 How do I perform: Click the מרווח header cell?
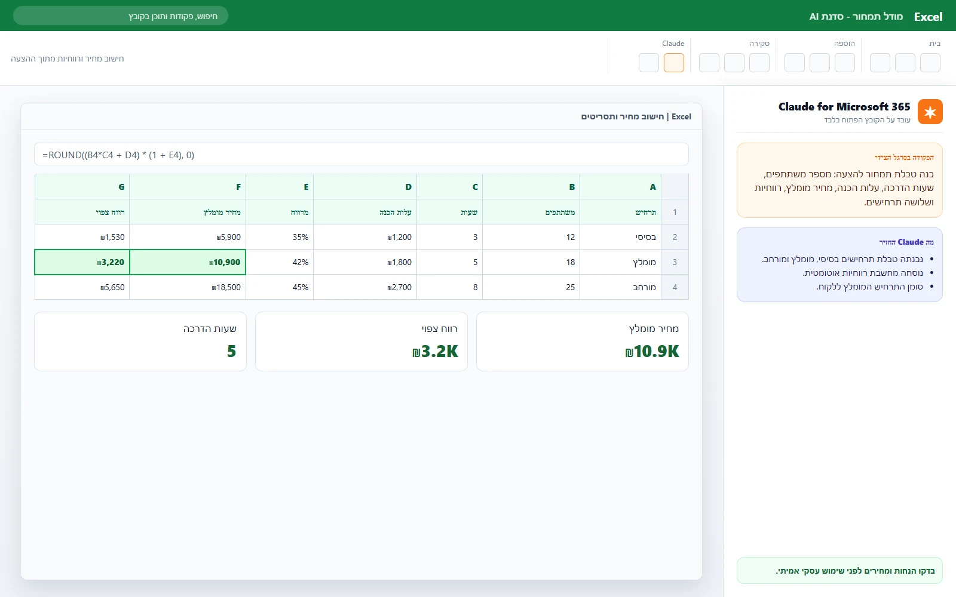click(280, 212)
